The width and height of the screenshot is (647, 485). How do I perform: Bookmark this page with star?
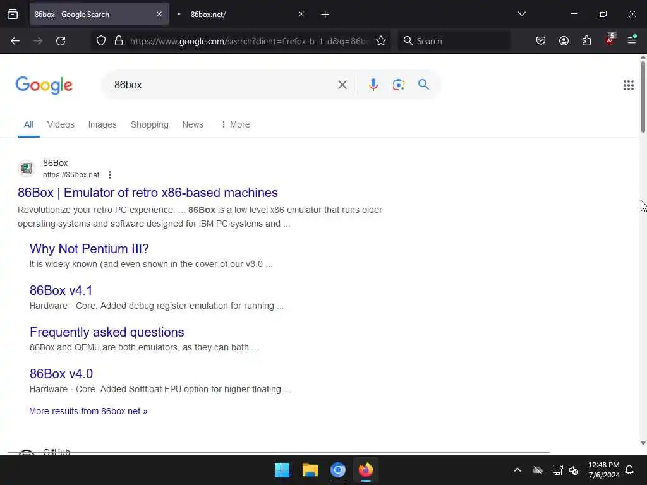pos(381,41)
